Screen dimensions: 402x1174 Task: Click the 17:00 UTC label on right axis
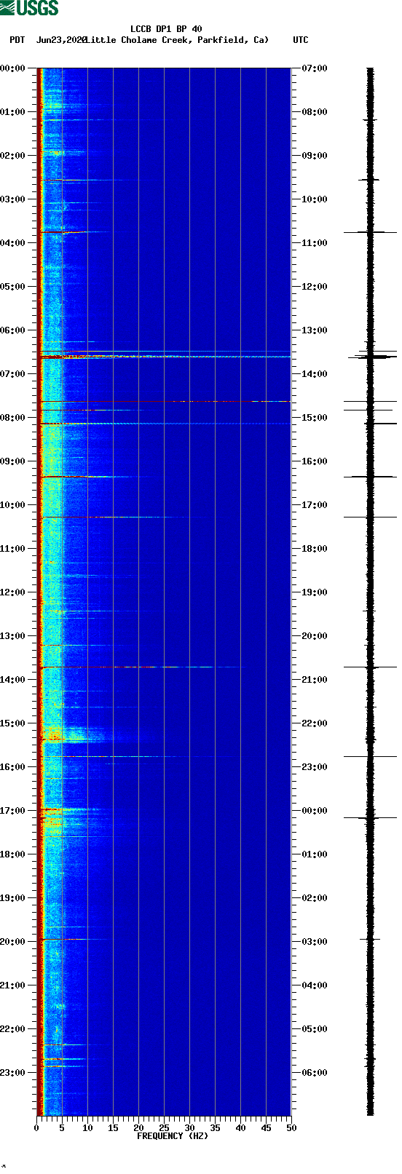coord(315,505)
